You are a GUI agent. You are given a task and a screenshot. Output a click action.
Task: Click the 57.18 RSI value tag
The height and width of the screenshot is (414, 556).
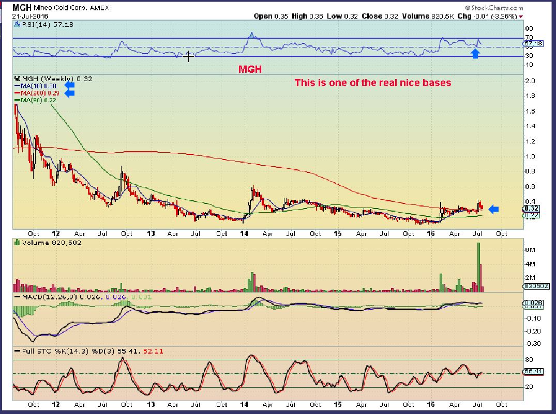click(x=533, y=43)
